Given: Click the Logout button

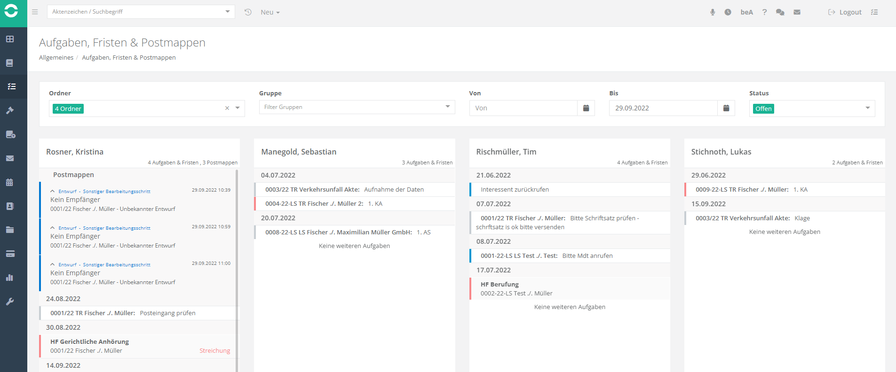Looking at the screenshot, I should point(845,12).
